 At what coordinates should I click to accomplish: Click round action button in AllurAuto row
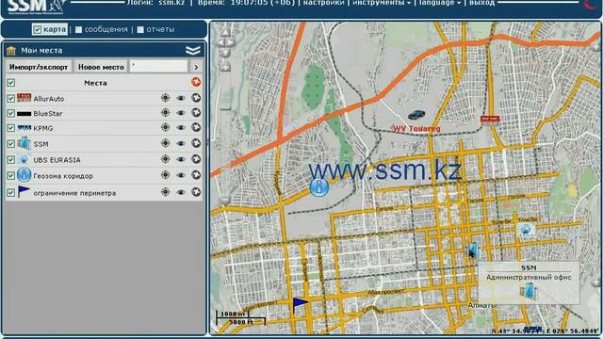196,98
